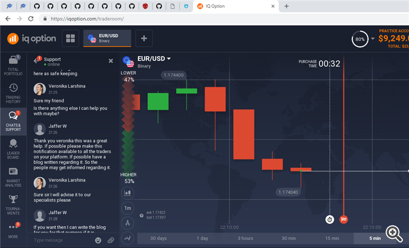
Task: Expand the account balance dropdown arrow
Action: click(x=373, y=39)
